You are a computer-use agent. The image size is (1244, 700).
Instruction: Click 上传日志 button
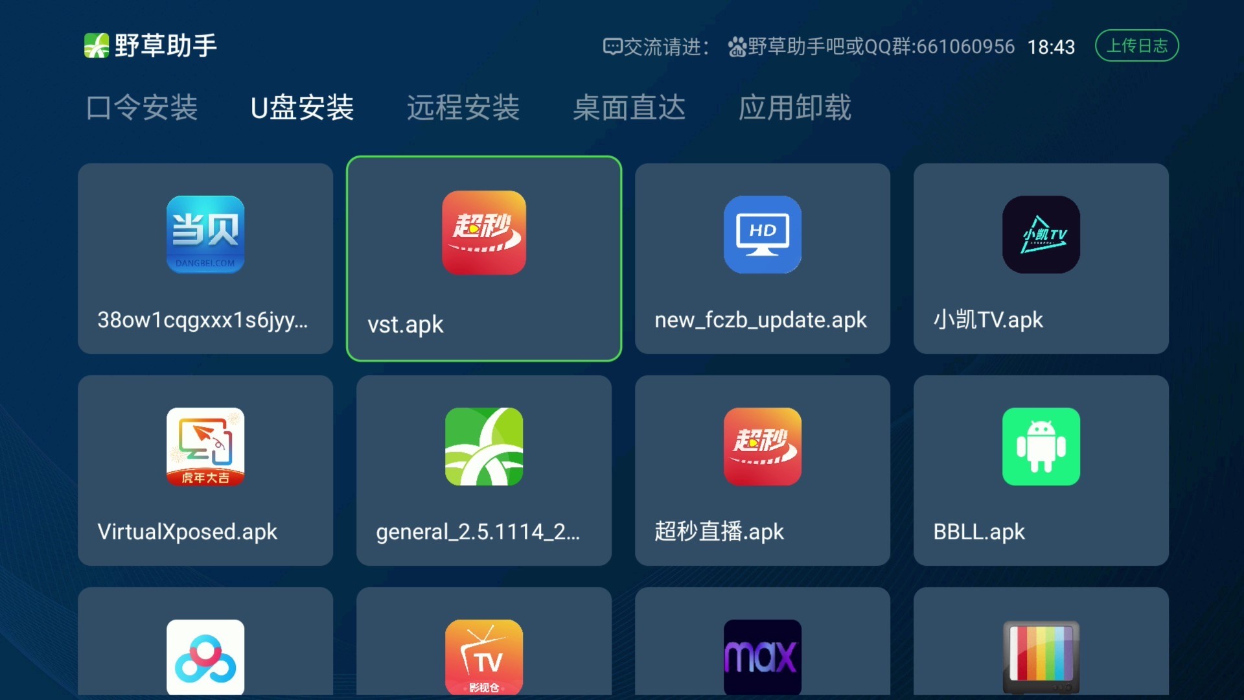[x=1136, y=46]
